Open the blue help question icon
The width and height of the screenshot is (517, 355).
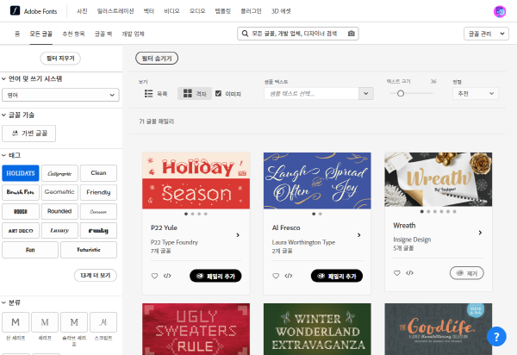click(496, 337)
